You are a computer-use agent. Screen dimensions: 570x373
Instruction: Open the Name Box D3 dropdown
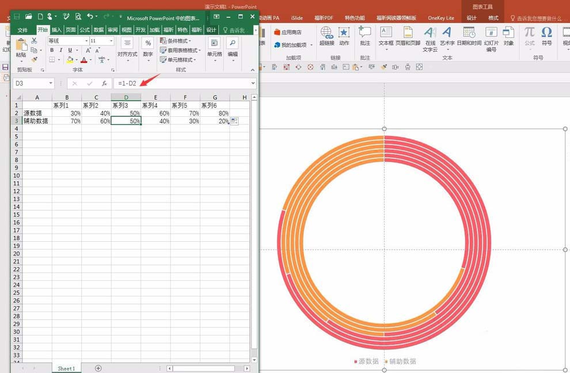point(51,83)
